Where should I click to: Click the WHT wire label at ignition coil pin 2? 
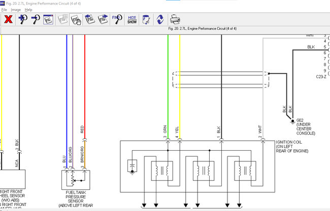click(x=260, y=129)
